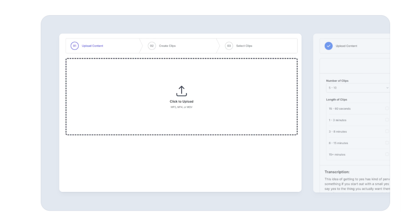Viewport: 401px width, 218px height.
Task: Click the step 03 circle badge
Action: [229, 46]
